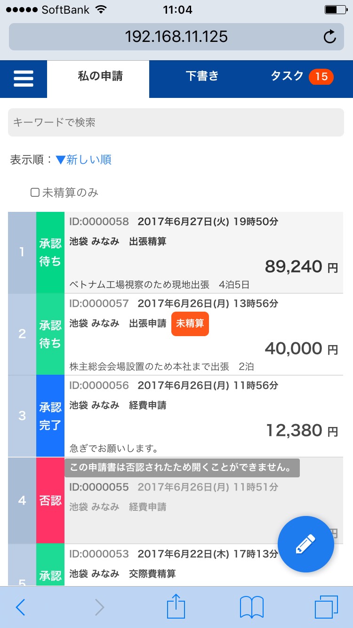Open the タスク tab
The height and width of the screenshot is (628, 353).
pos(301,76)
